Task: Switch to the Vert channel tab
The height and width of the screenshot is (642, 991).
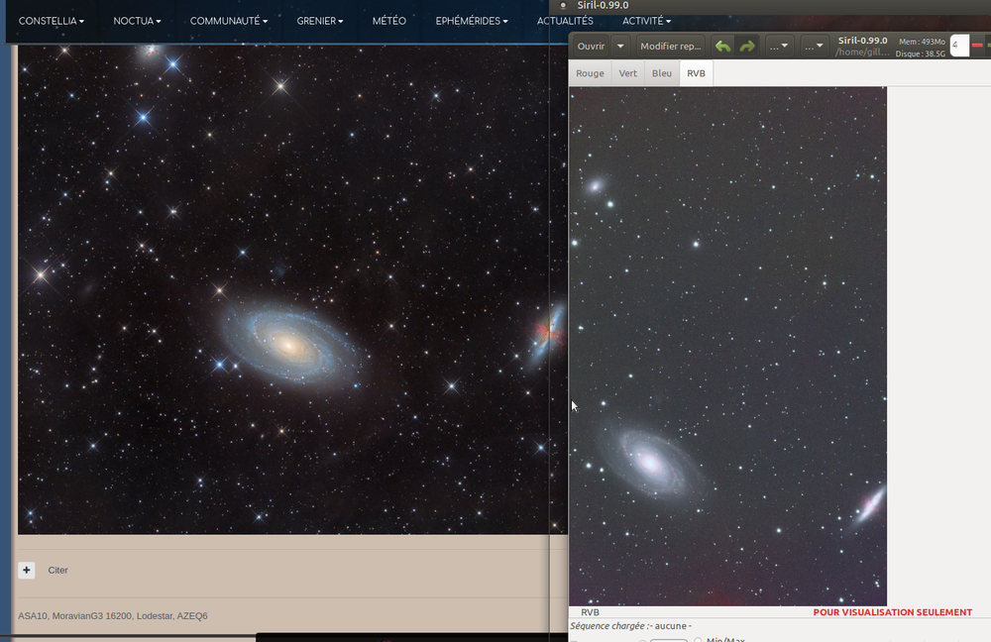Action: (627, 73)
